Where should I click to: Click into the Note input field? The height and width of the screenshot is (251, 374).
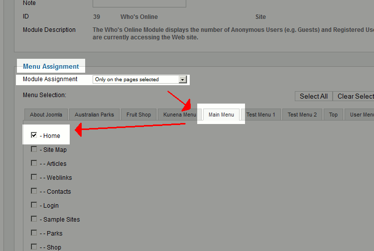[x=139, y=3]
